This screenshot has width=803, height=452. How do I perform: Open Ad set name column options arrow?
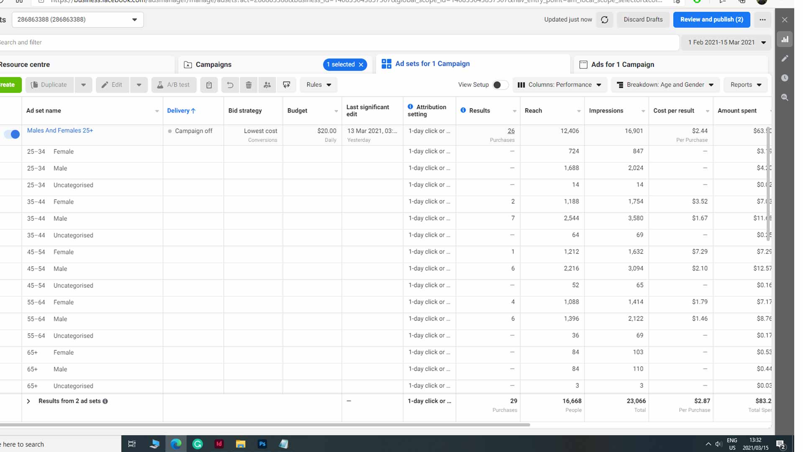[x=157, y=111]
